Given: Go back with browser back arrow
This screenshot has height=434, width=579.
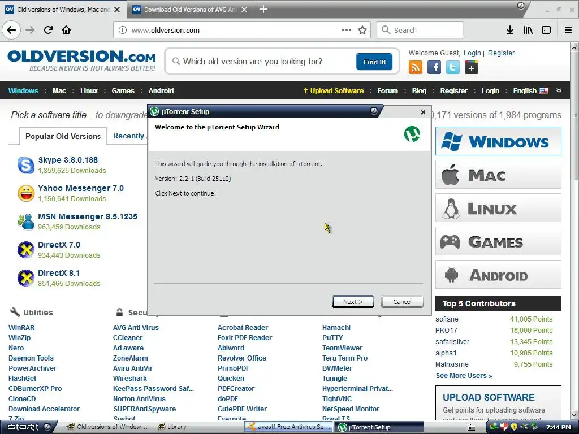Looking at the screenshot, I should 11,30.
